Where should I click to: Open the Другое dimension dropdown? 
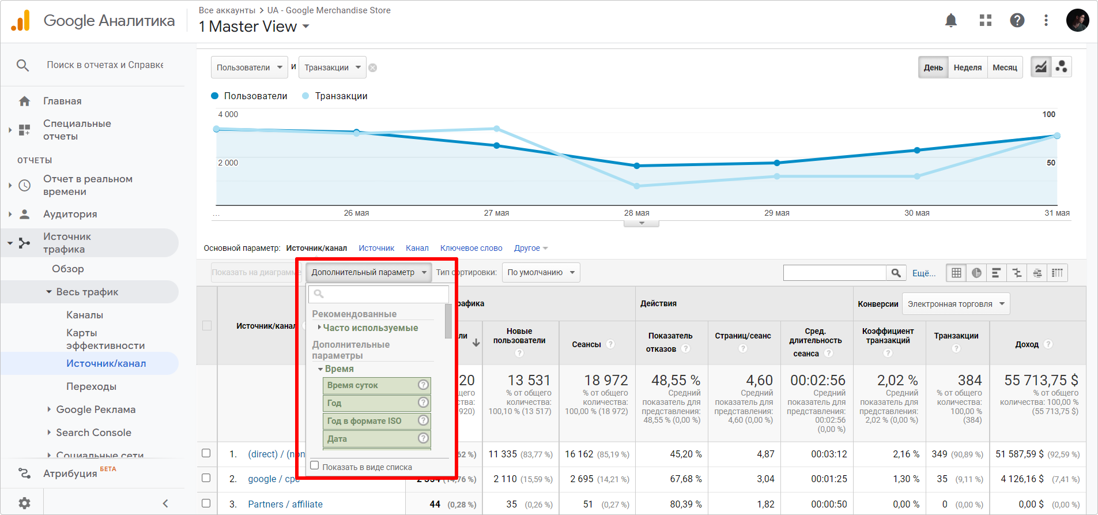[531, 249]
